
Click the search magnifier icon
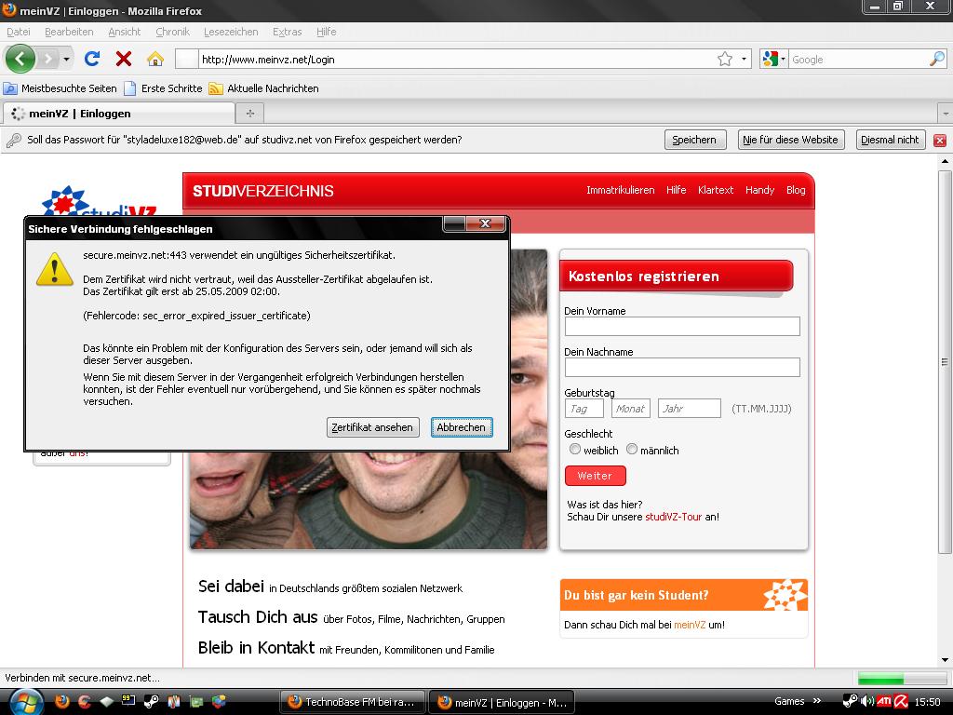click(936, 59)
